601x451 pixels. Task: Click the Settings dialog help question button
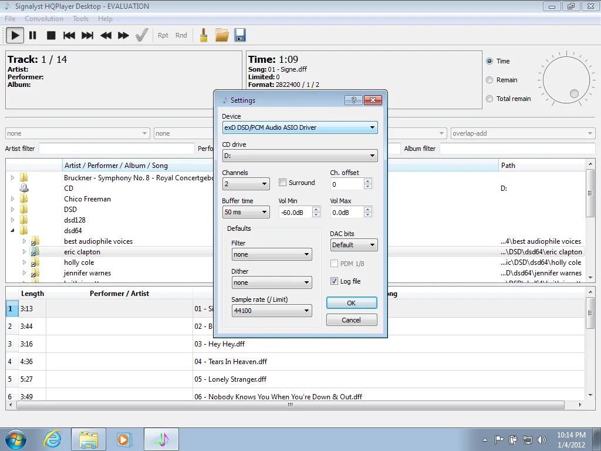click(353, 100)
